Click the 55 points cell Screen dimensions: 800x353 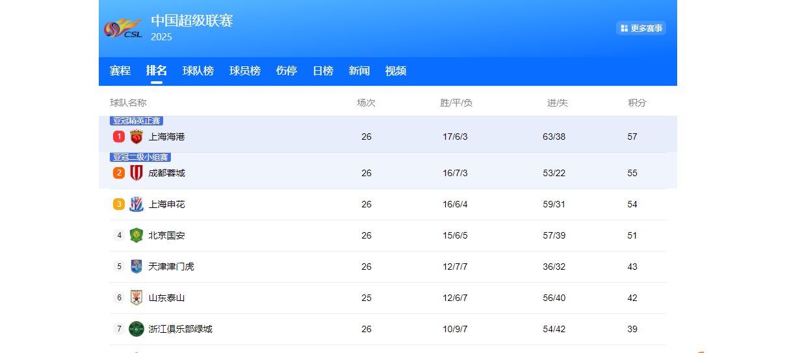click(632, 173)
